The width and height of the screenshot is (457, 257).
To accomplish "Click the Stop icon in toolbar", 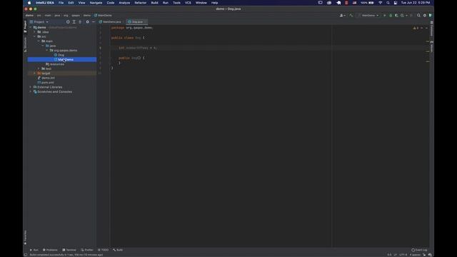I will 411,16.
